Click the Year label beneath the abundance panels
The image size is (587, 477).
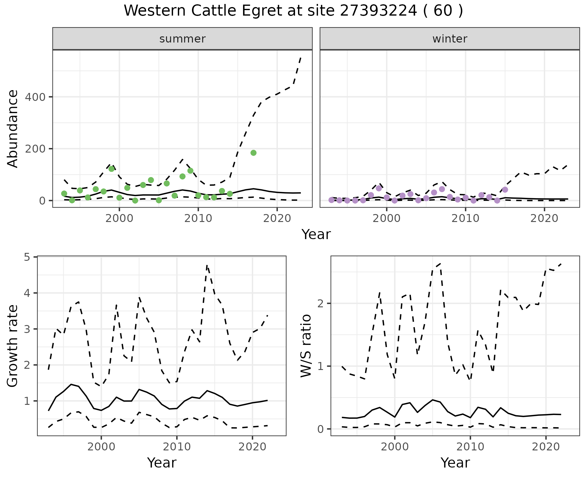[316, 235]
